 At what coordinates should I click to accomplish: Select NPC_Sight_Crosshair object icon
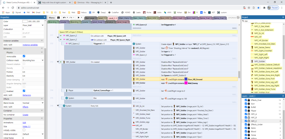[x=252, y=51]
